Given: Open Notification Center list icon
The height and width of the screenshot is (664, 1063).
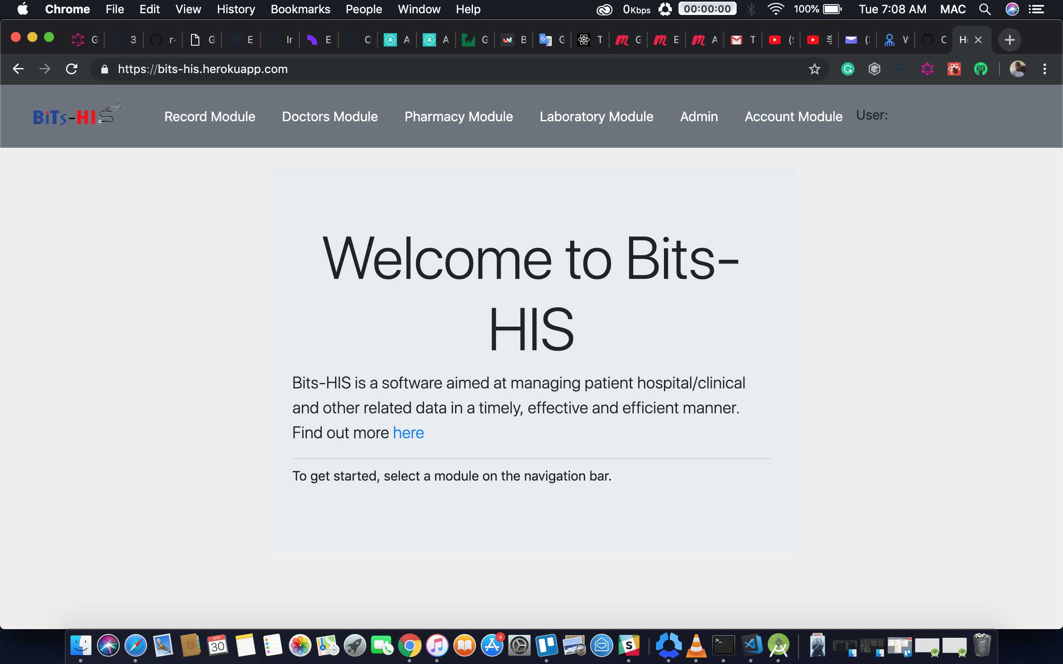Looking at the screenshot, I should click(x=1037, y=9).
